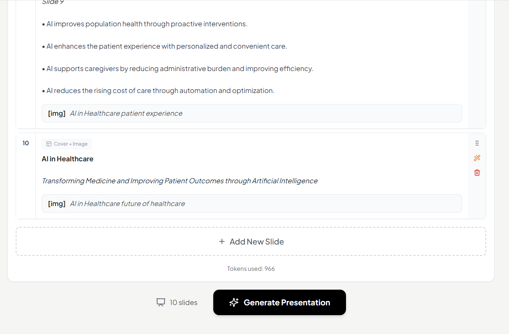Click the orange magic wand icon
The height and width of the screenshot is (334, 509).
[x=477, y=158]
